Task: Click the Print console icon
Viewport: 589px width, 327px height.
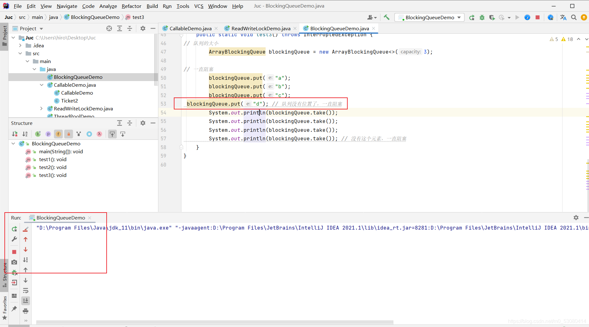Action: (26, 311)
